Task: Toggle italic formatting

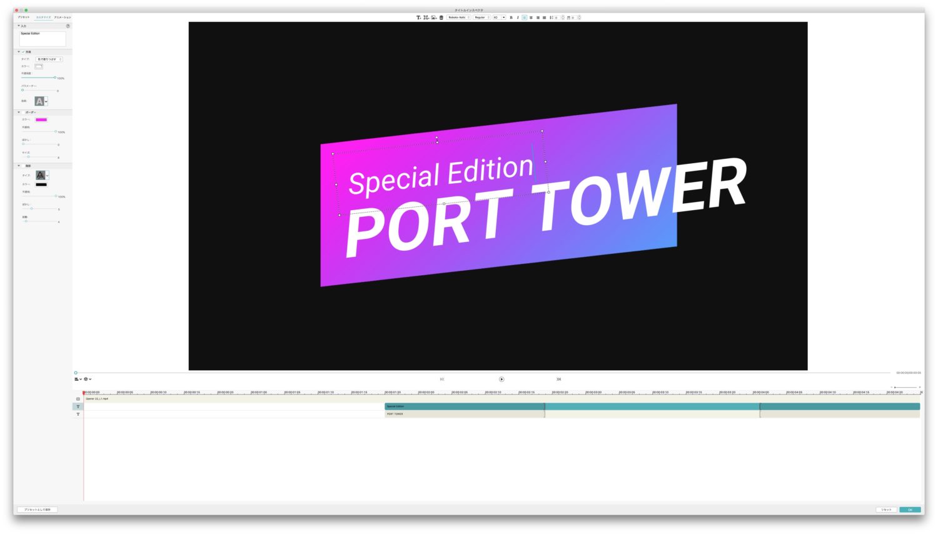Action: (518, 18)
